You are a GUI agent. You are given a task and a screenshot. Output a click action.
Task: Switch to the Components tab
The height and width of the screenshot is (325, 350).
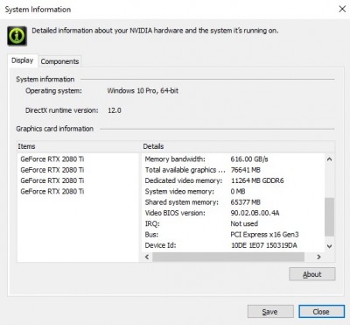coord(59,61)
